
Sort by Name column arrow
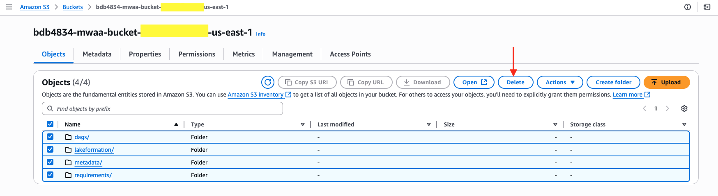[176, 124]
